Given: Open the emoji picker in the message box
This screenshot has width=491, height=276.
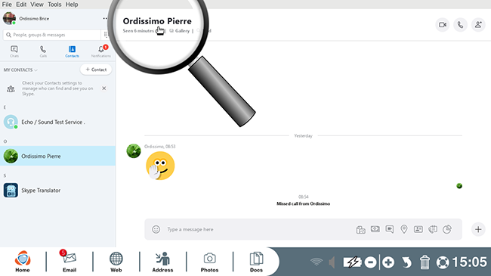Looking at the screenshot, I should pyautogui.click(x=156, y=229).
